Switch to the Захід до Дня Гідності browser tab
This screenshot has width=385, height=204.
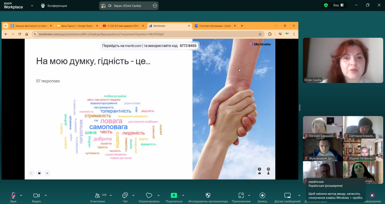(x=32, y=26)
